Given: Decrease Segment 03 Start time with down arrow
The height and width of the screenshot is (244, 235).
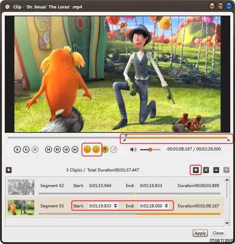Looking at the screenshot, I should click(x=116, y=207).
